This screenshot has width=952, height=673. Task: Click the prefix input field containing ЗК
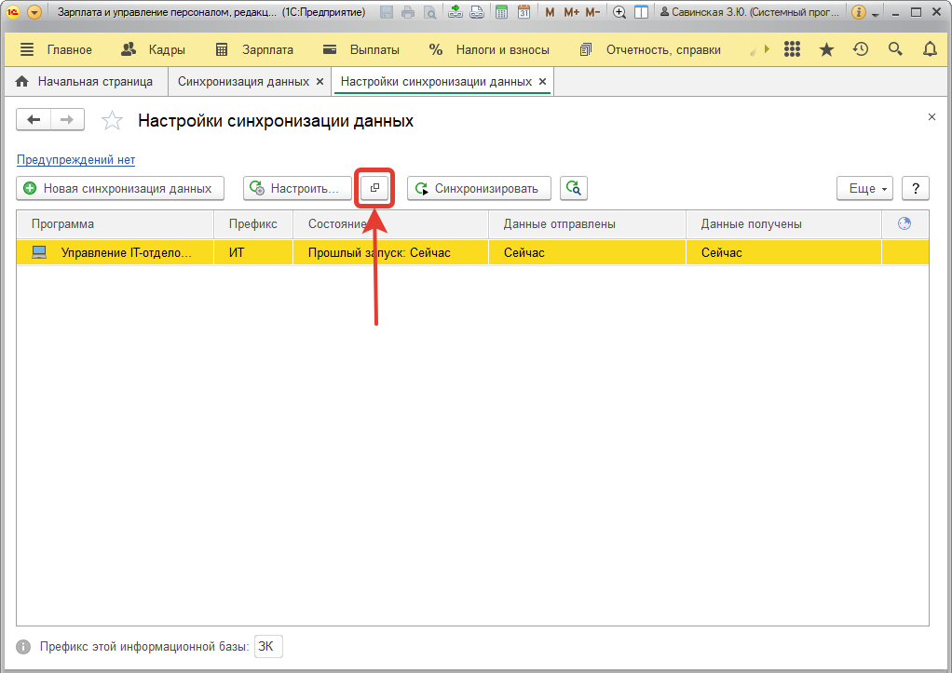click(x=268, y=647)
